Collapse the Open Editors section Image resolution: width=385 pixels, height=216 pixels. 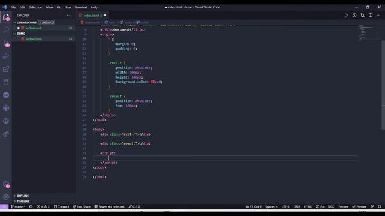point(14,23)
